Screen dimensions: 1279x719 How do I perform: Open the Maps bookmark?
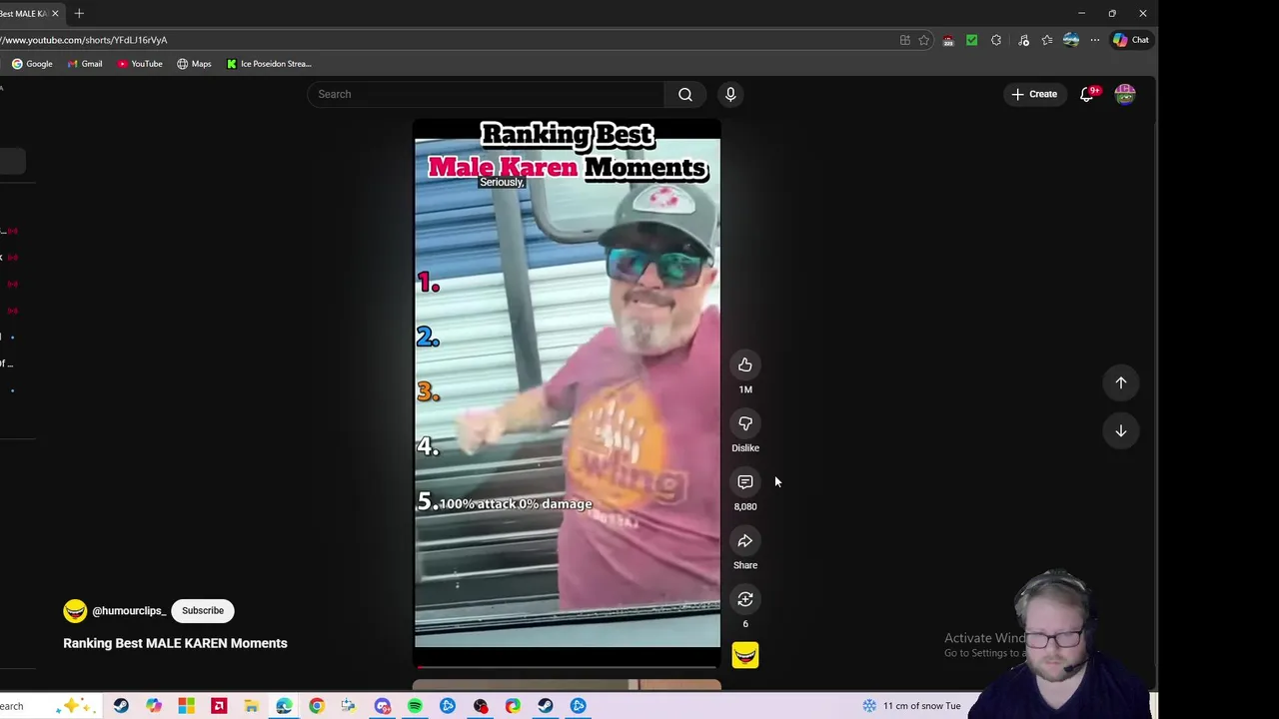(194, 64)
